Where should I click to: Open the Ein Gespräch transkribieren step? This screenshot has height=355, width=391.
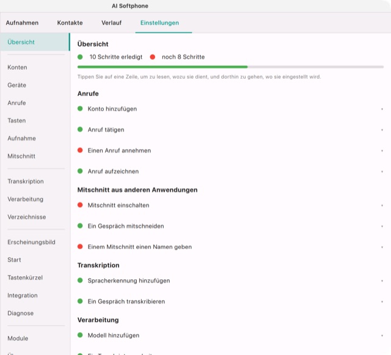[x=230, y=301]
